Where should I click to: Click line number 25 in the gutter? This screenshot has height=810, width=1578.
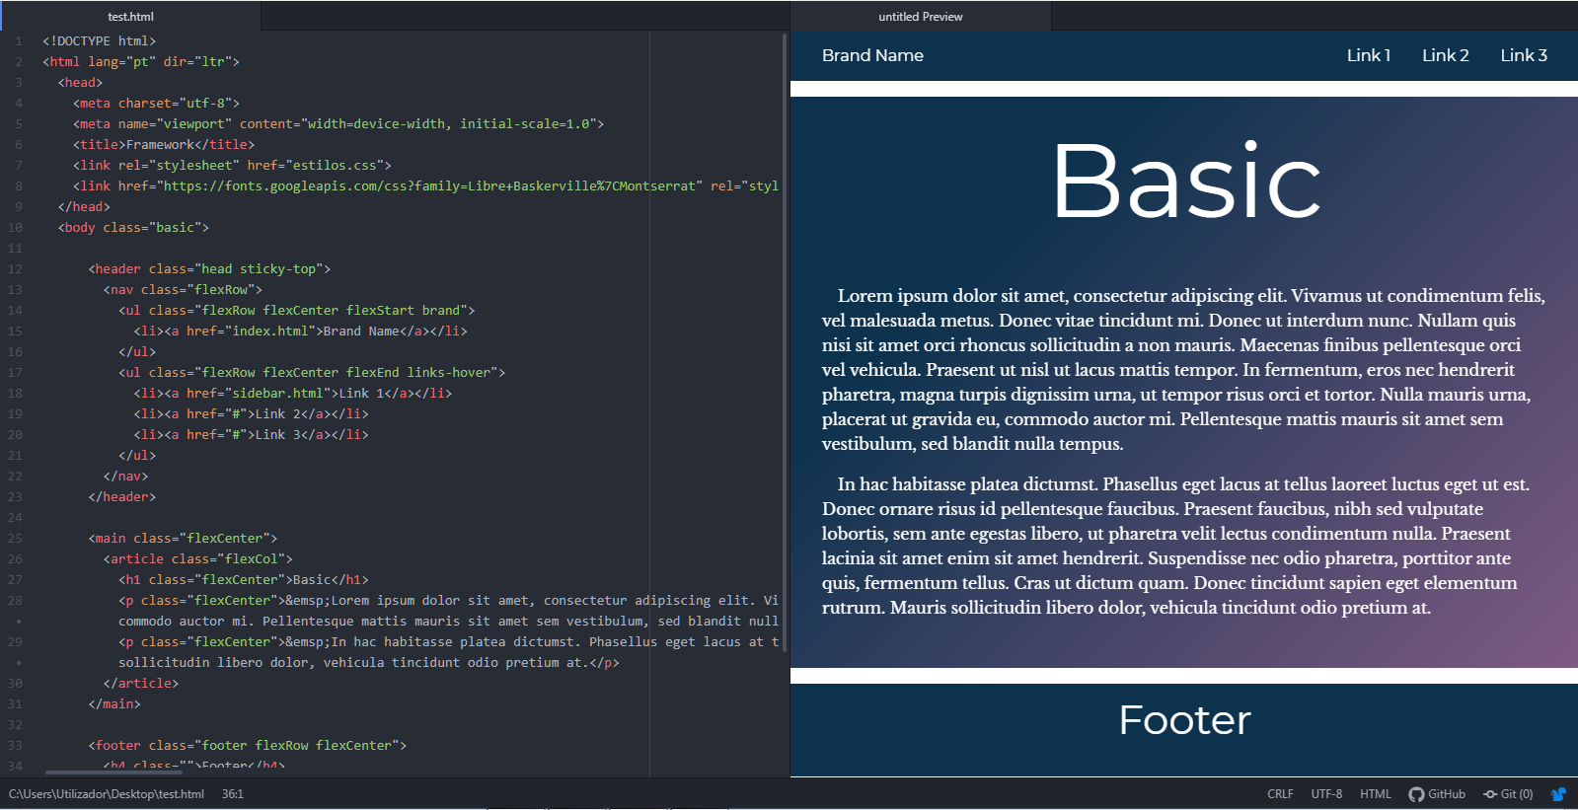pos(15,539)
